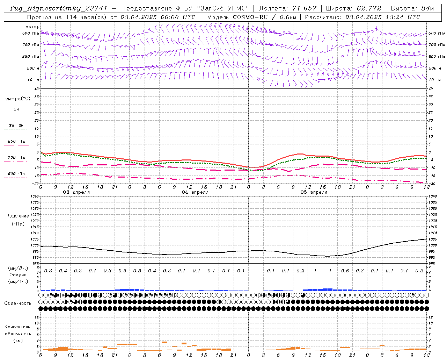Click the (км) convective cloud unit label
This screenshot has height=358, width=447.
pos(18,341)
